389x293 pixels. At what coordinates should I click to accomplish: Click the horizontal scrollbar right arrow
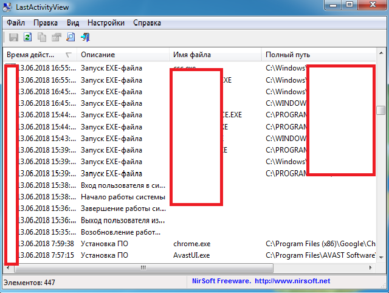tap(371, 267)
